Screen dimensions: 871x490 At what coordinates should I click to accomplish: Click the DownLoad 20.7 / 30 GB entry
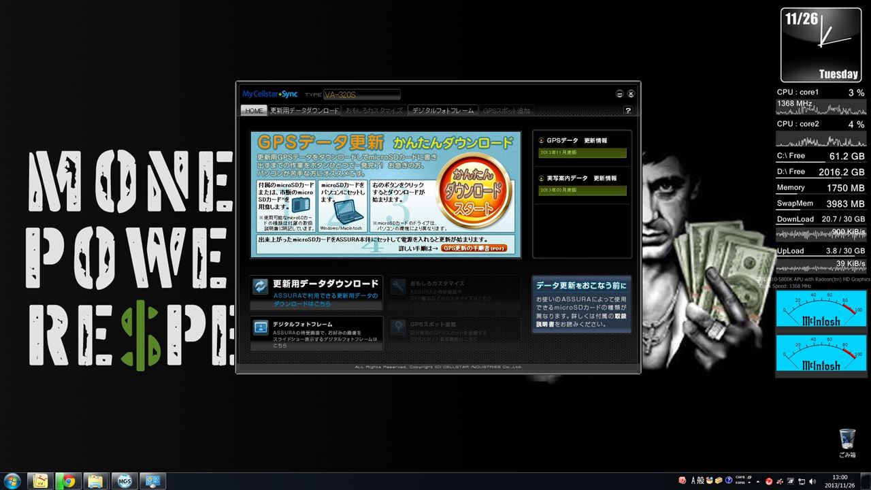(821, 219)
